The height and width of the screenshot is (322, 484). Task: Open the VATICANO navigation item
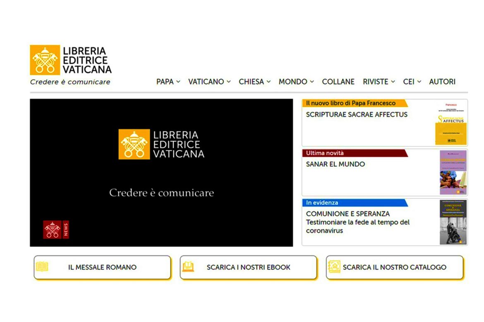click(x=206, y=82)
